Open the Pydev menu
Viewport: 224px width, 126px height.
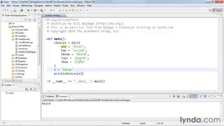click(65, 6)
